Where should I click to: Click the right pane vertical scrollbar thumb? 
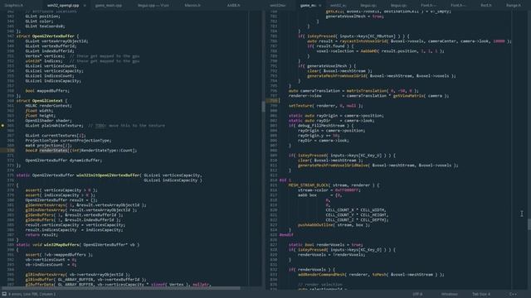(x=529, y=224)
